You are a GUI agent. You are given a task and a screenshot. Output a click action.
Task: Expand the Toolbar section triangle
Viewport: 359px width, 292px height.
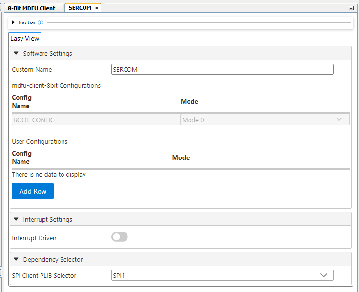[x=13, y=22]
